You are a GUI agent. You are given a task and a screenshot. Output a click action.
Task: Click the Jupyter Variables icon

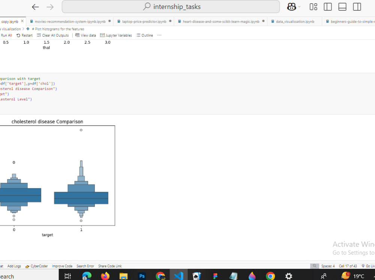pos(102,35)
